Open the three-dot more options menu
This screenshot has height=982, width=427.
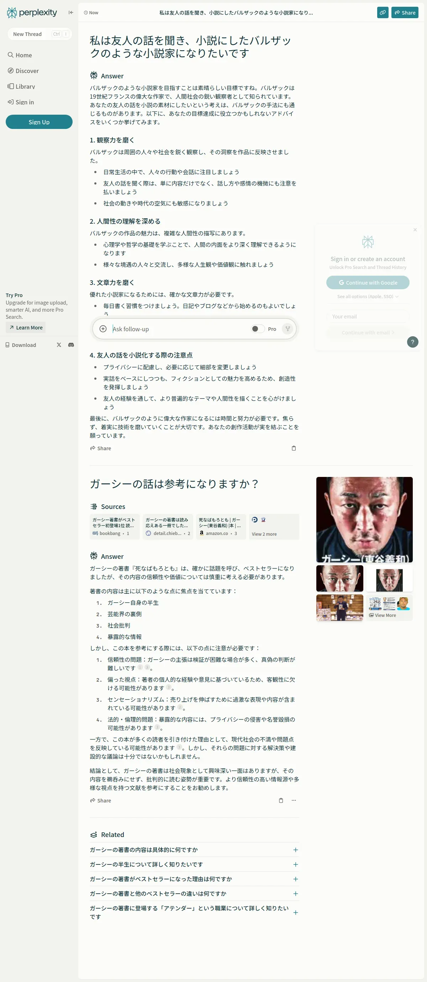click(294, 801)
